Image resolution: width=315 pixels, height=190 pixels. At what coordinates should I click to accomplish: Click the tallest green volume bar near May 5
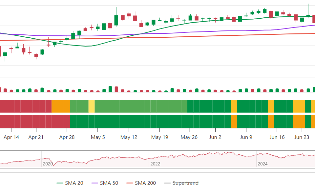coord(110,89)
